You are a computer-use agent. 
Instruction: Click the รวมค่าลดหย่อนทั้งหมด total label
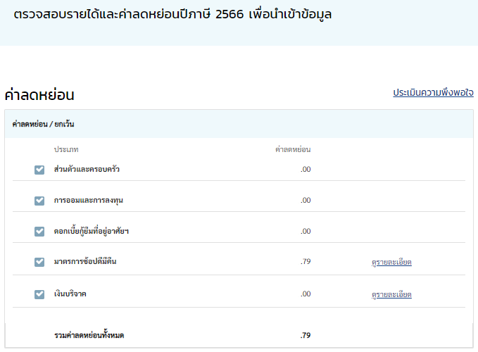coord(89,335)
